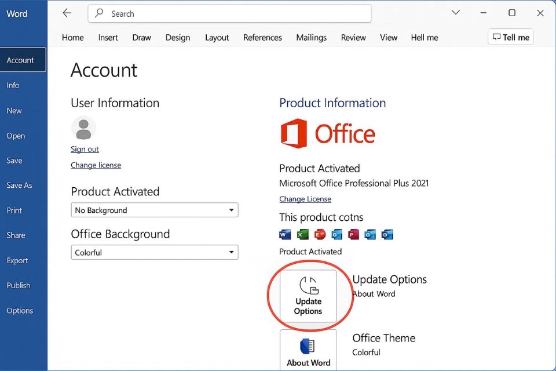Expand the chevron next to the title bar
The height and width of the screenshot is (371, 556).
point(455,12)
